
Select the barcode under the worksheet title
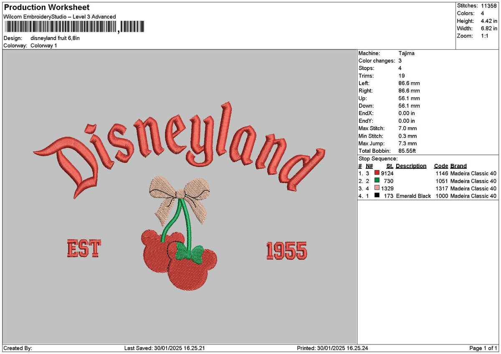point(74,28)
